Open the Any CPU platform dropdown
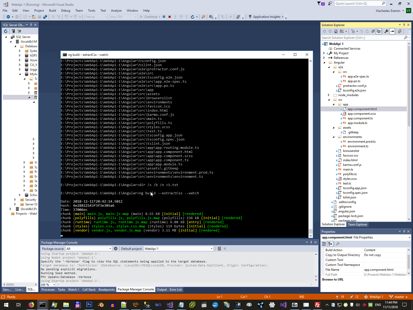The height and width of the screenshot is (310, 413). 123,17
